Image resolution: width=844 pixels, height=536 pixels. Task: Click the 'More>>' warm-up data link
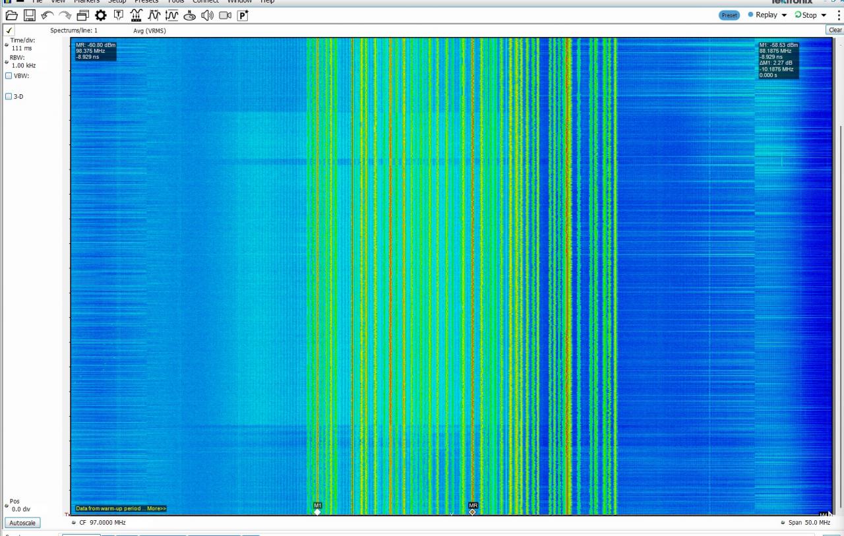tap(157, 508)
